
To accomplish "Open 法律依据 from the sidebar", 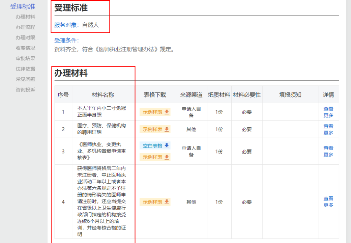I will pos(25,69).
